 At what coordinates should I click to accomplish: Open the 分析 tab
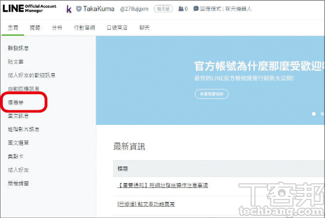pos(57,28)
